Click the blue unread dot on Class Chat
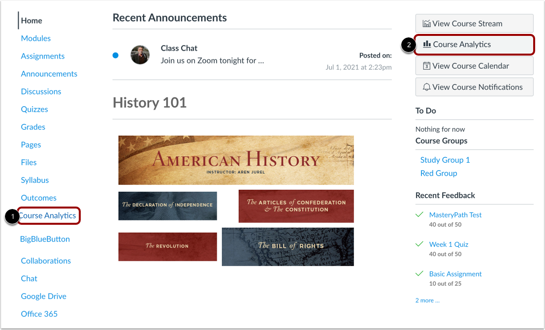This screenshot has height=330, width=545. 115,55
